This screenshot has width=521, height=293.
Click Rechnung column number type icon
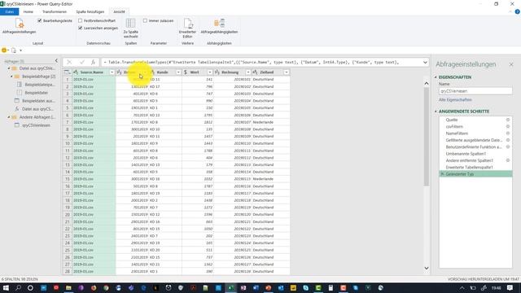coord(217,72)
